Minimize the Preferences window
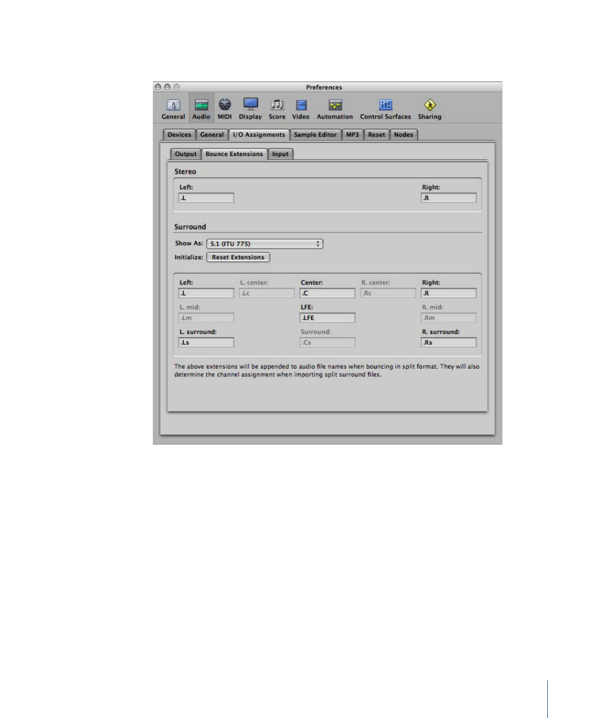This screenshot has height=718, width=598. click(167, 87)
